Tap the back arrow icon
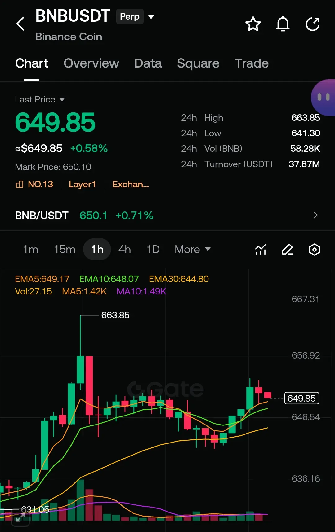 click(20, 24)
